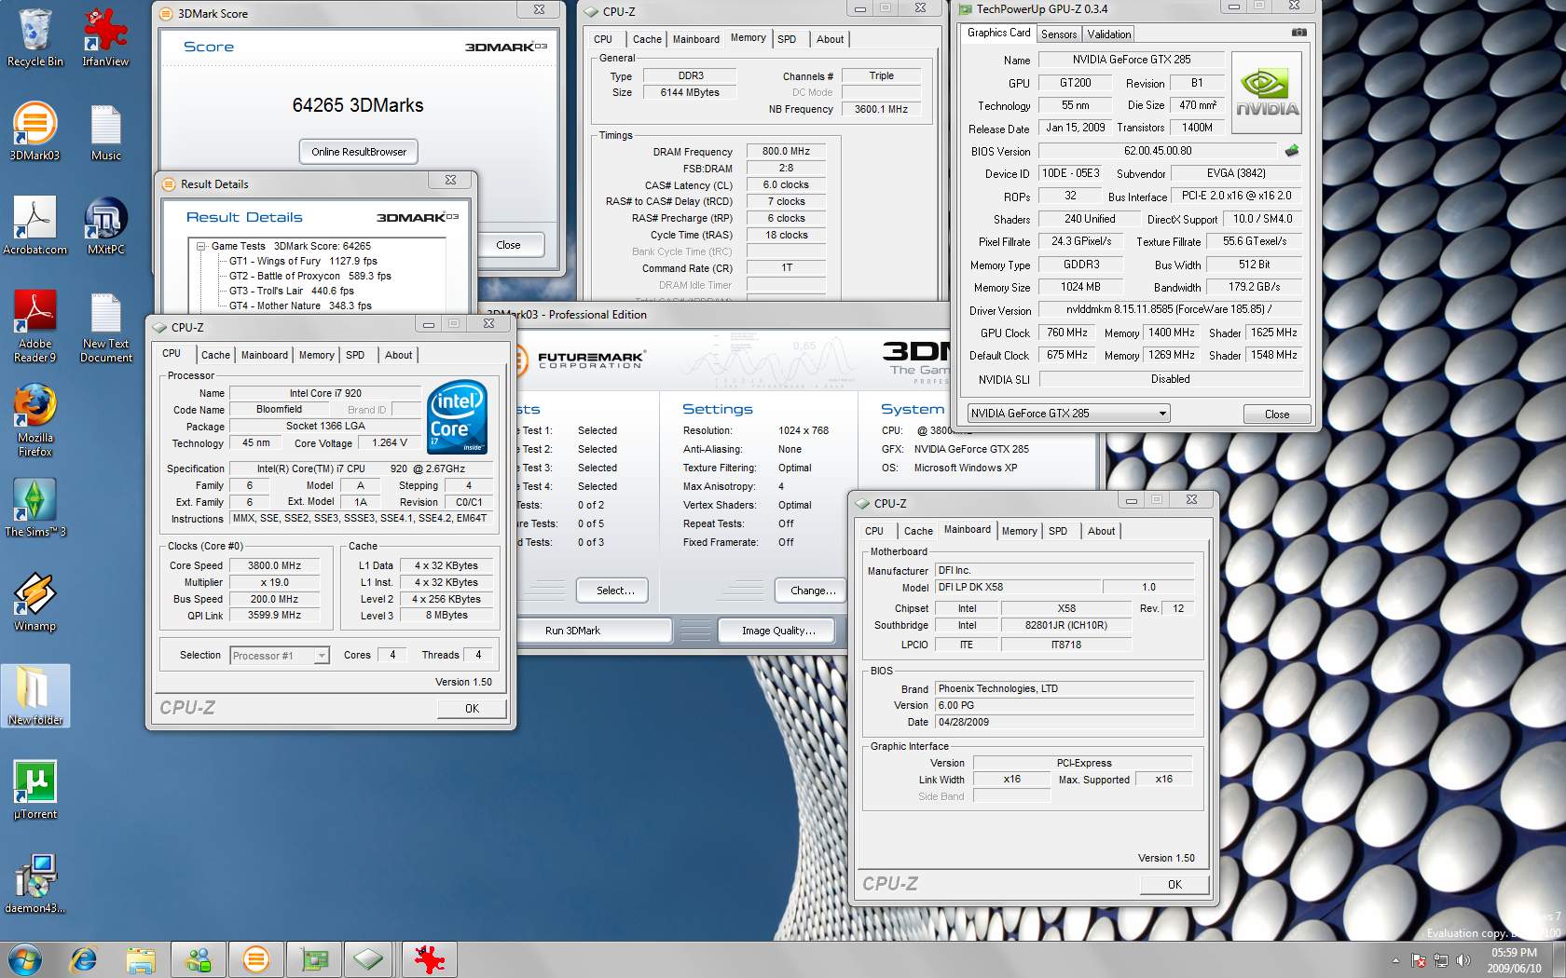1566x978 pixels.
Task: Click the GPU Clock 760 MHz field
Action: click(x=1066, y=333)
